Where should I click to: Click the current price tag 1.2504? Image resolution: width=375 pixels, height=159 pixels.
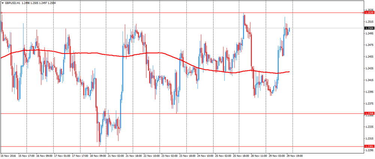tap(369, 28)
